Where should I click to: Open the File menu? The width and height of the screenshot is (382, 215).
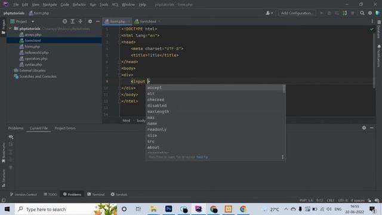(x=16, y=4)
